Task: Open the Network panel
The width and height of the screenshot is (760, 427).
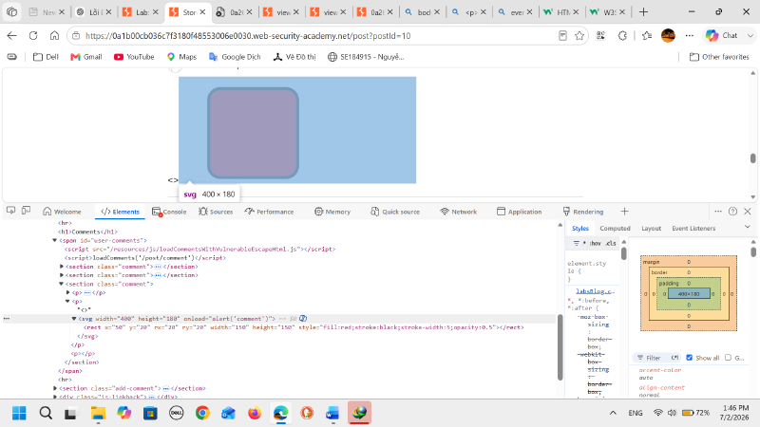Action: (459, 212)
